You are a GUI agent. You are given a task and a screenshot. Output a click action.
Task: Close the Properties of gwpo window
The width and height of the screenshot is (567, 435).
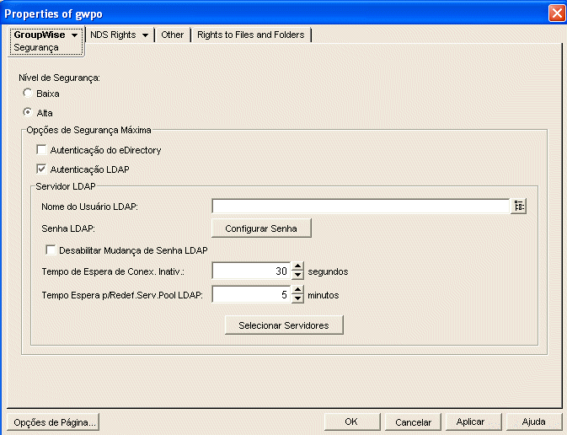coord(557,13)
